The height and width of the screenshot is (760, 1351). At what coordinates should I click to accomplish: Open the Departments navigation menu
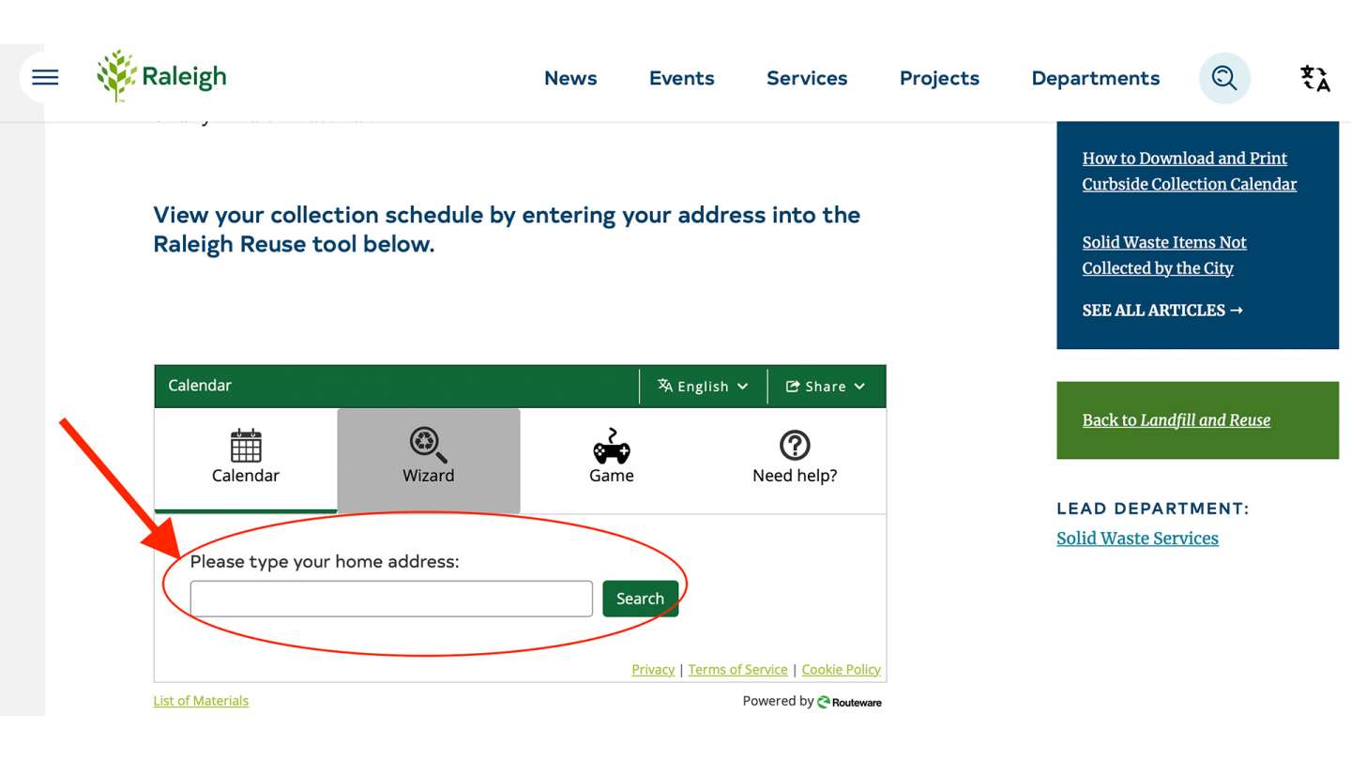coord(1095,78)
